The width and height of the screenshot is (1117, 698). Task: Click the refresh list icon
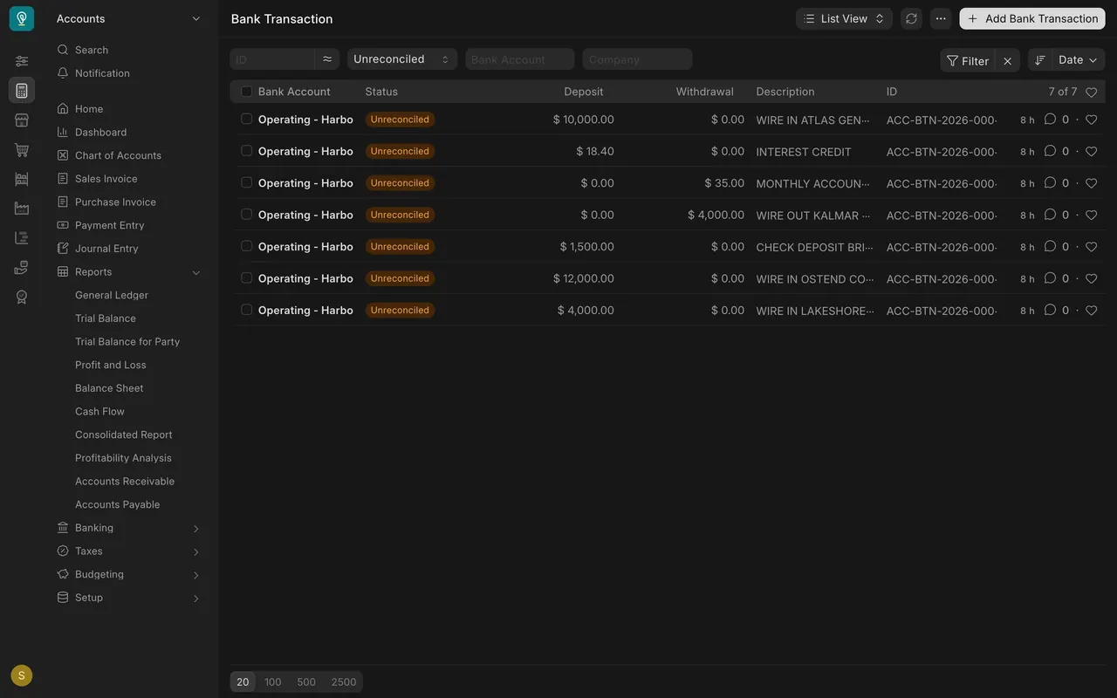point(911,18)
